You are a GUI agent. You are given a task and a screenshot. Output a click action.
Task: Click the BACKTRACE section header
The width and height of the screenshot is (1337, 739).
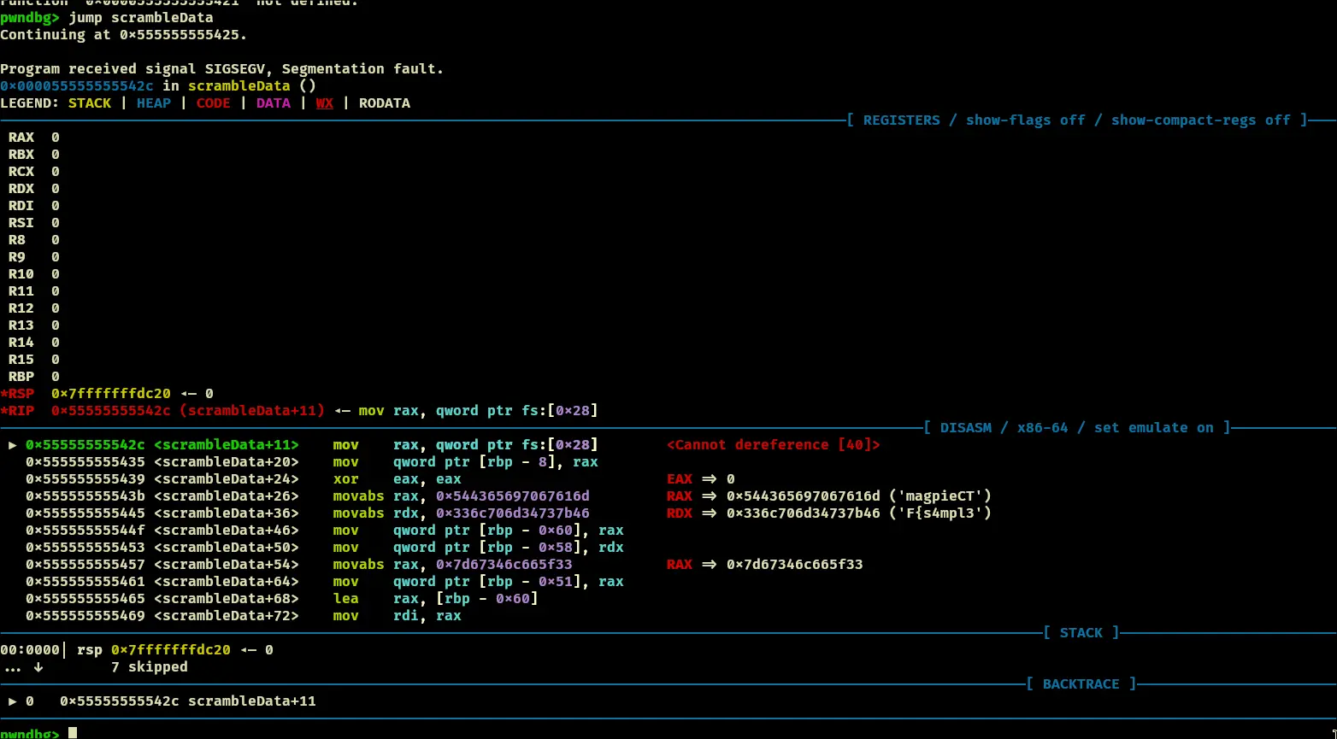(1081, 684)
